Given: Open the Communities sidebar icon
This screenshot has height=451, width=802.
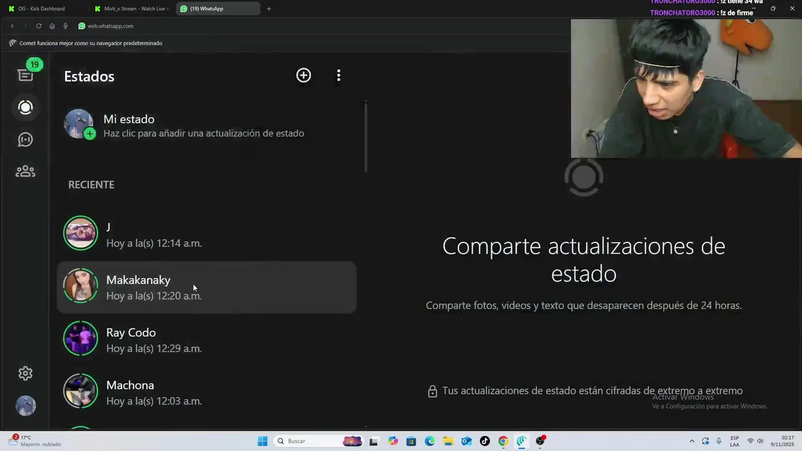Looking at the screenshot, I should (x=26, y=171).
